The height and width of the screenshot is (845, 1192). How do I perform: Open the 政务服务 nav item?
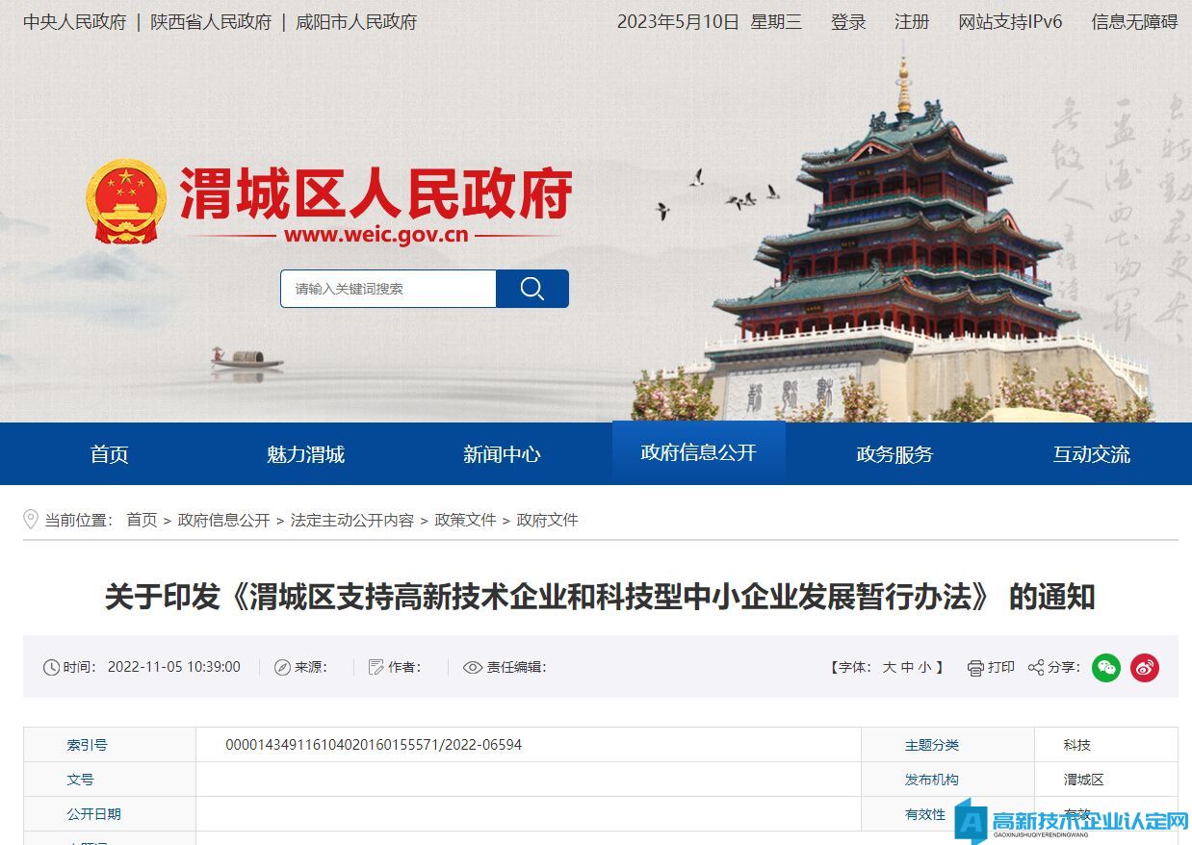[894, 454]
